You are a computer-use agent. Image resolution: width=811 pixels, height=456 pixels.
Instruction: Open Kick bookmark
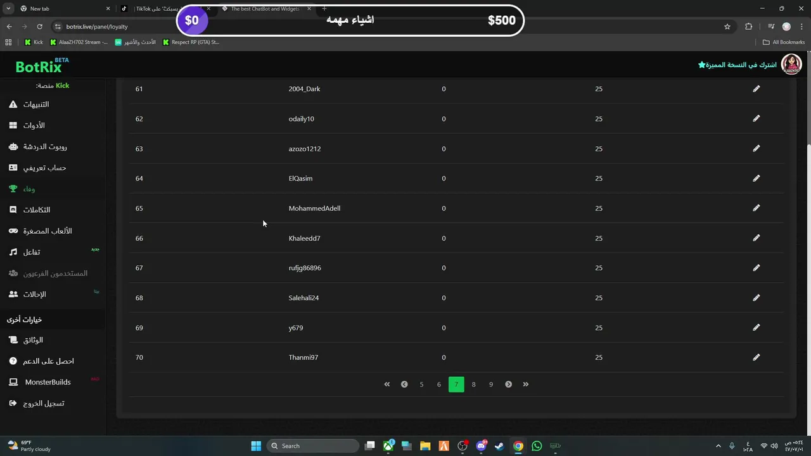(34, 42)
